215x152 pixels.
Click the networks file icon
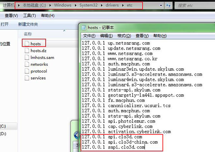(x=27, y=64)
